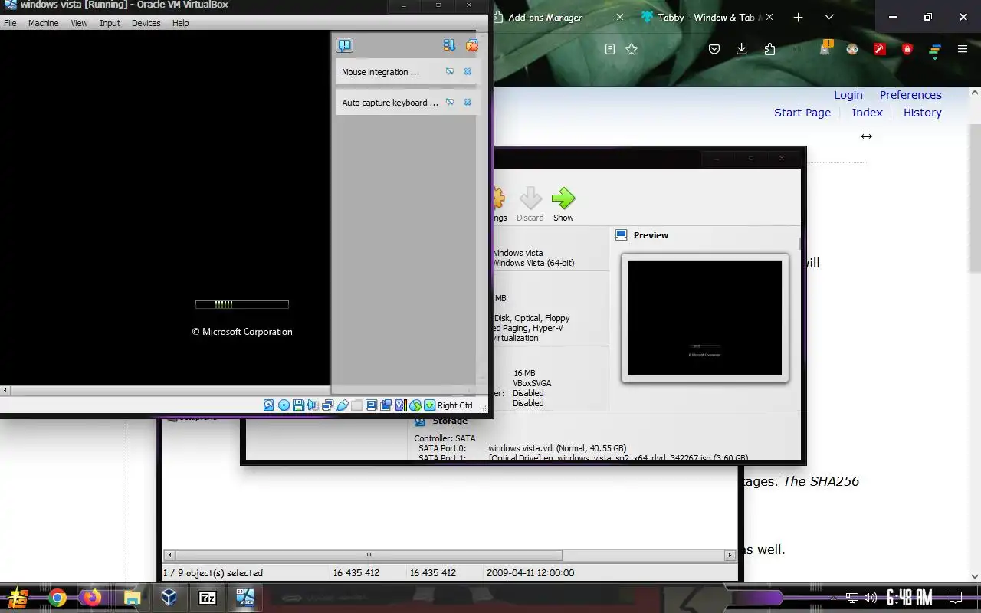Click the volume icon in the system tray

871,598
